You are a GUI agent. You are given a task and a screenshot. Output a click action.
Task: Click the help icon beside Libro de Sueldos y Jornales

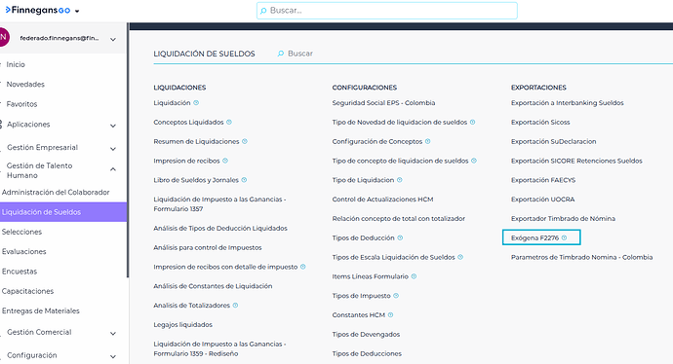(x=244, y=180)
